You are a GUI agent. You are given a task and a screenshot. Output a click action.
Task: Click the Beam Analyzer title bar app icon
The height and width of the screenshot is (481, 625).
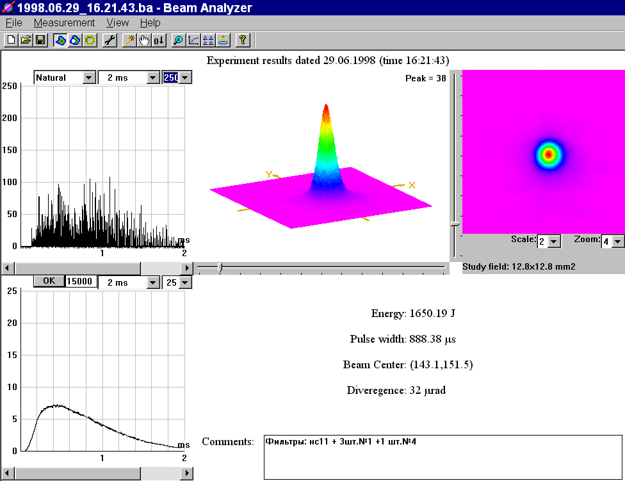8,8
